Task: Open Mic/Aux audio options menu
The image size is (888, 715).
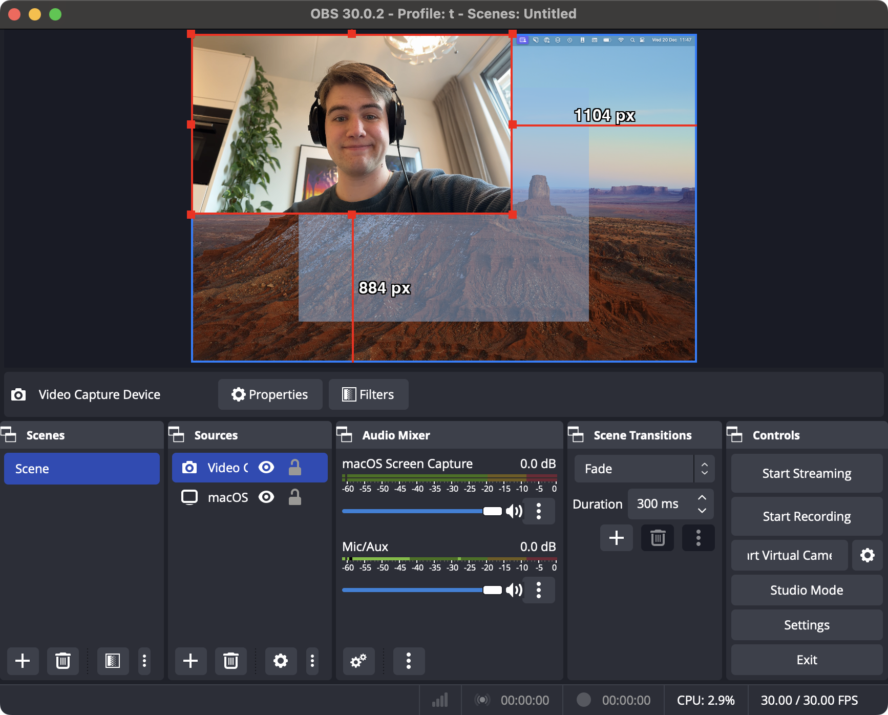Action: tap(539, 590)
